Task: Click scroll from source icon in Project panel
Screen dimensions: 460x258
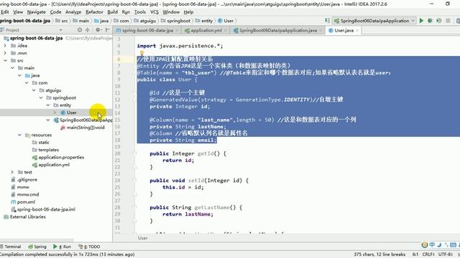Action: pyautogui.click(x=80, y=30)
